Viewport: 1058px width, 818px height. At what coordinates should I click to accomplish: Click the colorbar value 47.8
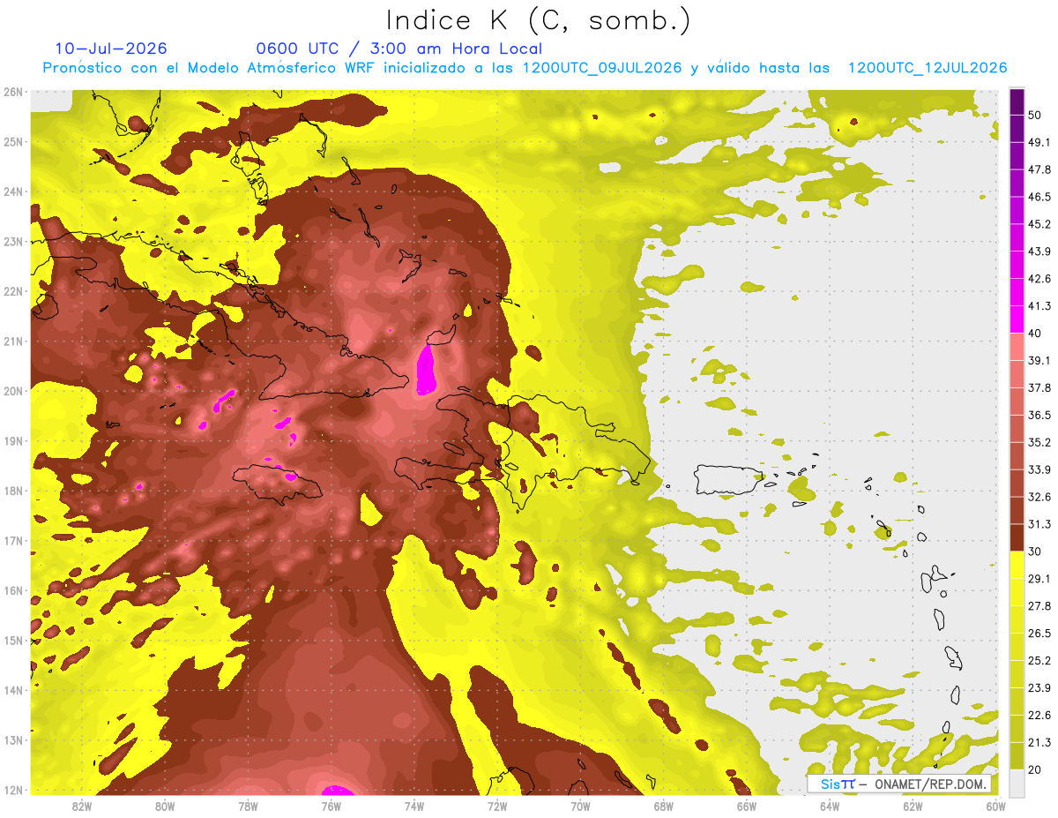pos(1040,169)
